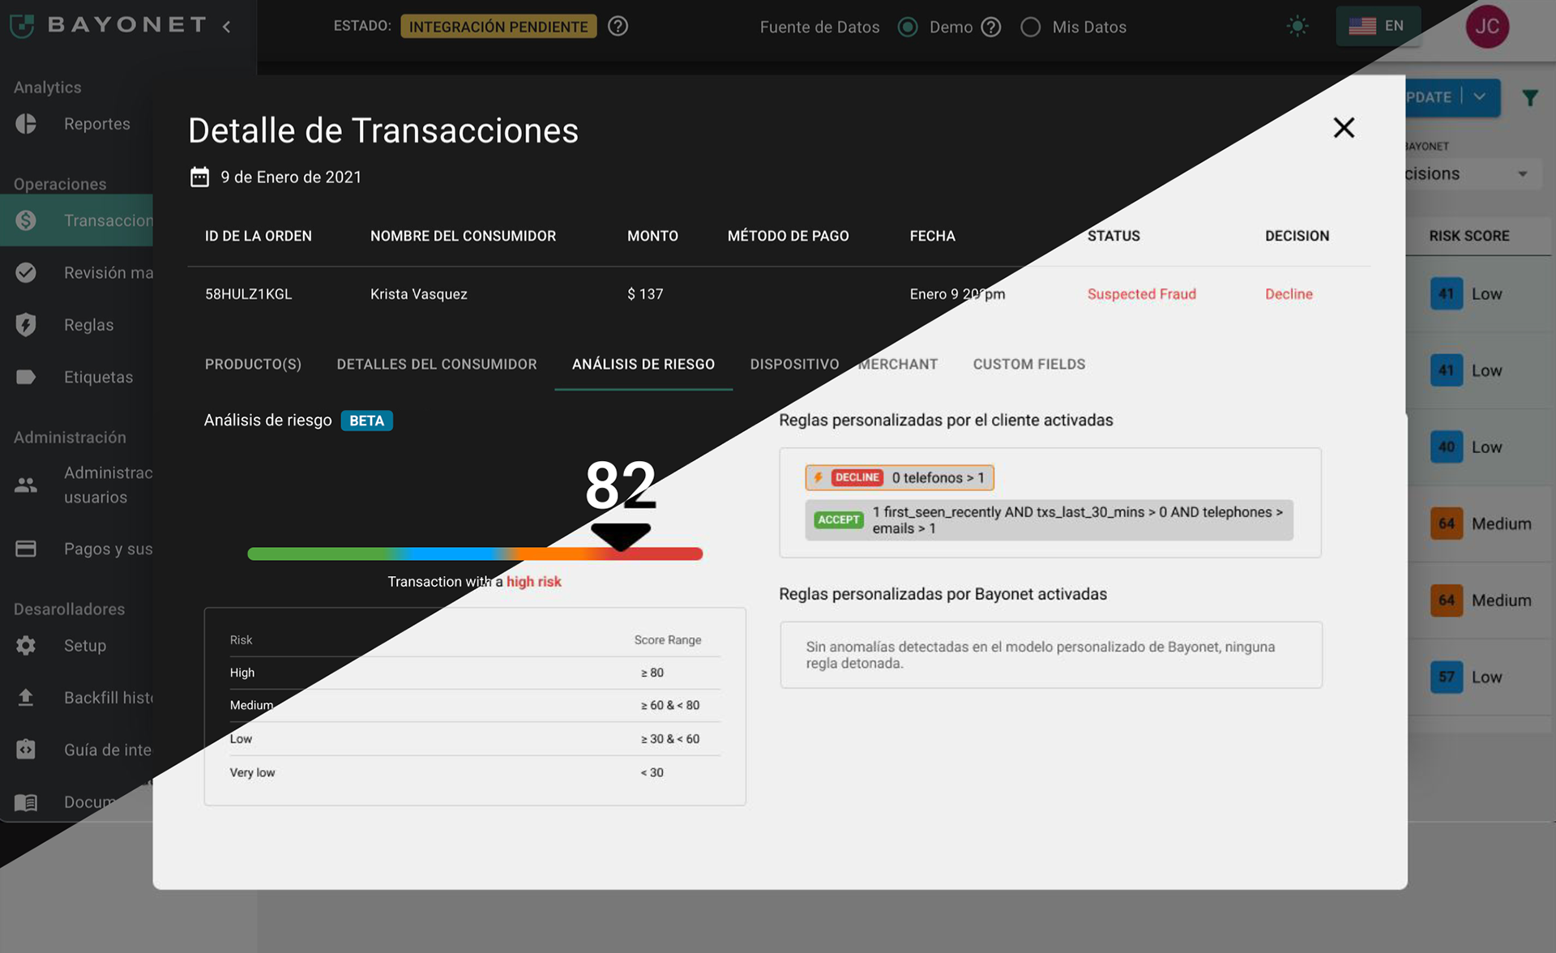Viewport: 1556px width, 953px height.
Task: Toggle light theme with the sun icon
Action: pyautogui.click(x=1297, y=26)
